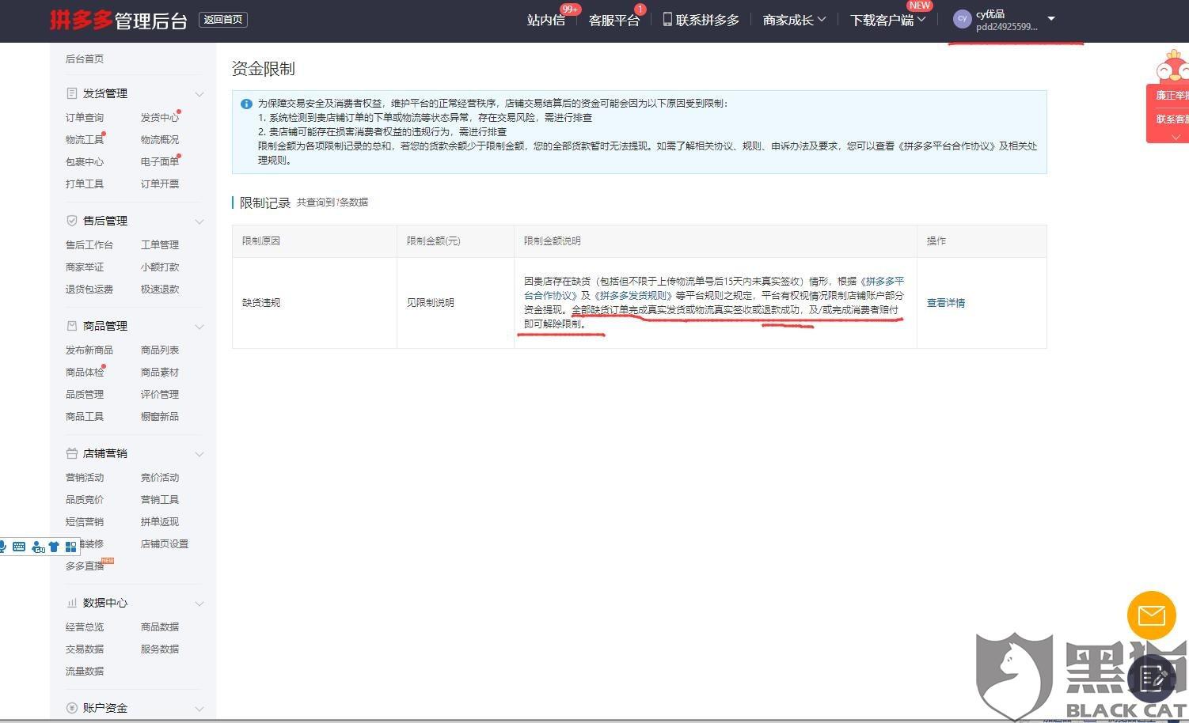Click the 账户资金 coin icon
This screenshot has height=723, width=1189.
tap(72, 708)
